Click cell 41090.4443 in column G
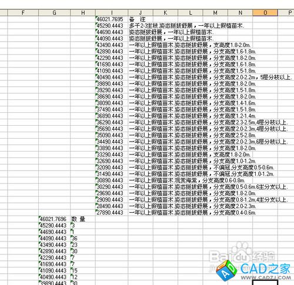Screen dimensions: 294x285 tap(54, 271)
